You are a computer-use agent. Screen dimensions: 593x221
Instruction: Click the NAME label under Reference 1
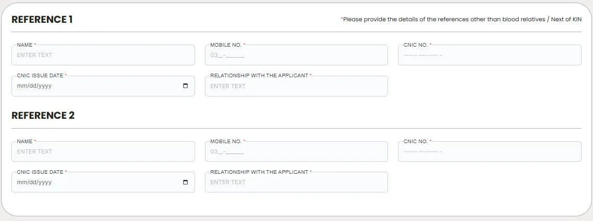pyautogui.click(x=25, y=45)
